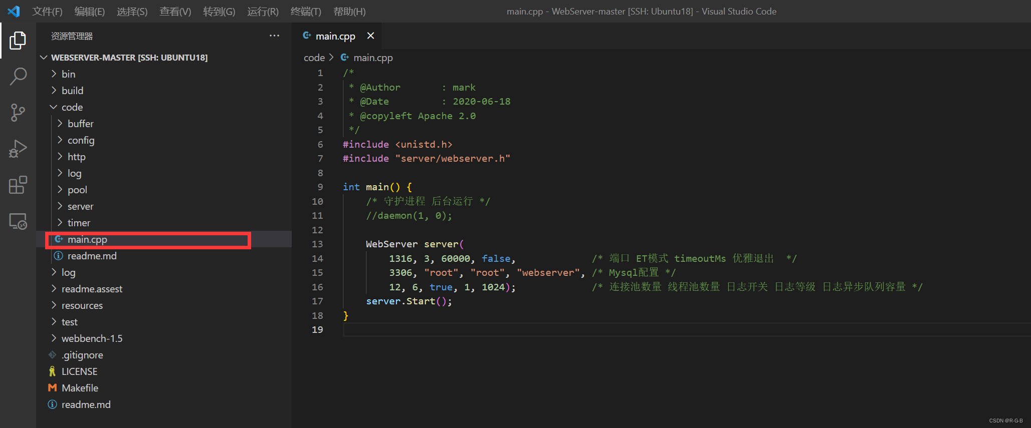Click the LICENSE file key icon
The width and height of the screenshot is (1031, 428).
pos(52,371)
